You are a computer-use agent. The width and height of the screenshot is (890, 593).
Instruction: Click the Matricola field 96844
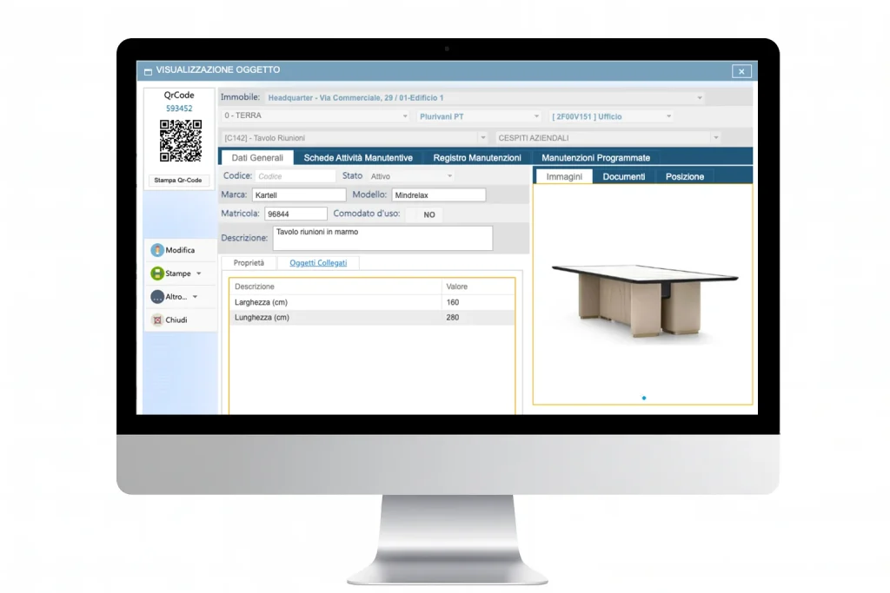[x=296, y=214]
